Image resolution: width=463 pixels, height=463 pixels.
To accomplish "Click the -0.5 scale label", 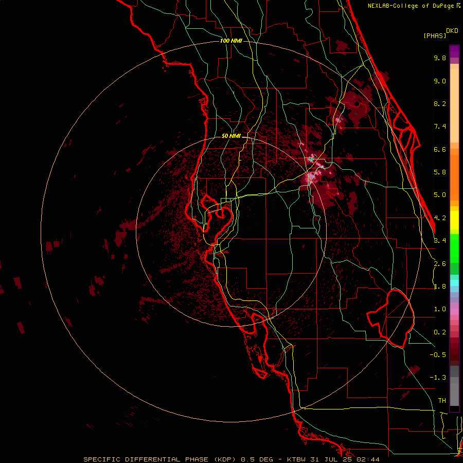I will coord(438,355).
